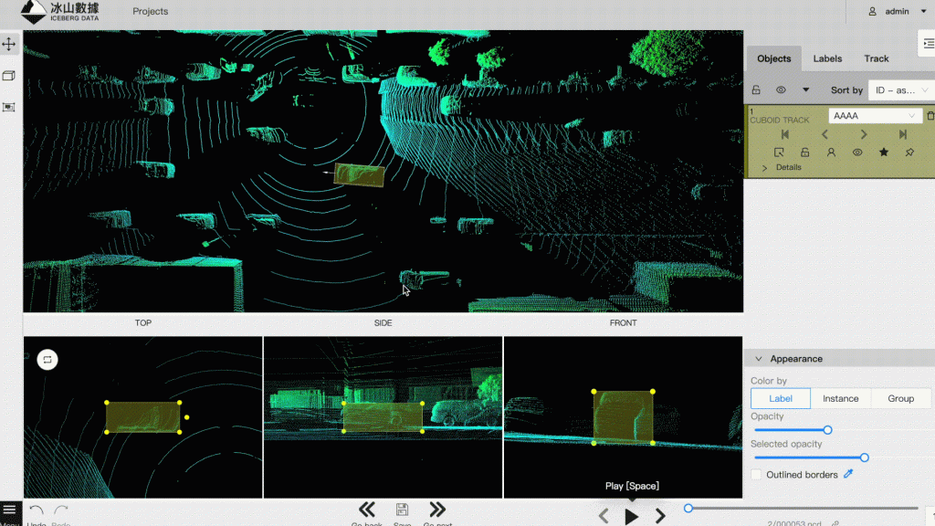Switch to the Track tab
Viewport: 935px width, 526px height.
876,58
